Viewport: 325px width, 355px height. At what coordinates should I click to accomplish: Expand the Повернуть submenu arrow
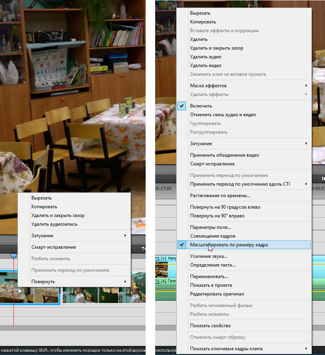(125, 281)
